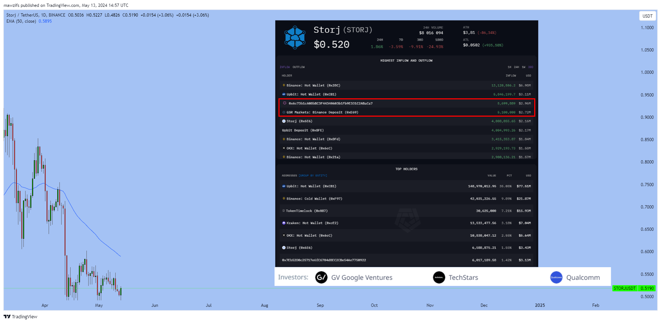Image resolution: width=661 pixels, height=323 pixels.
Task: Click the Qualcomm blue logo
Action: [556, 277]
